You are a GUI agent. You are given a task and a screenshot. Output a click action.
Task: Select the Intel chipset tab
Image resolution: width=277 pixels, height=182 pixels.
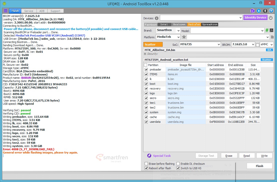tap(164, 24)
